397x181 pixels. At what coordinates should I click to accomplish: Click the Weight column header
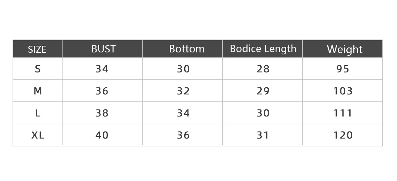344,49
